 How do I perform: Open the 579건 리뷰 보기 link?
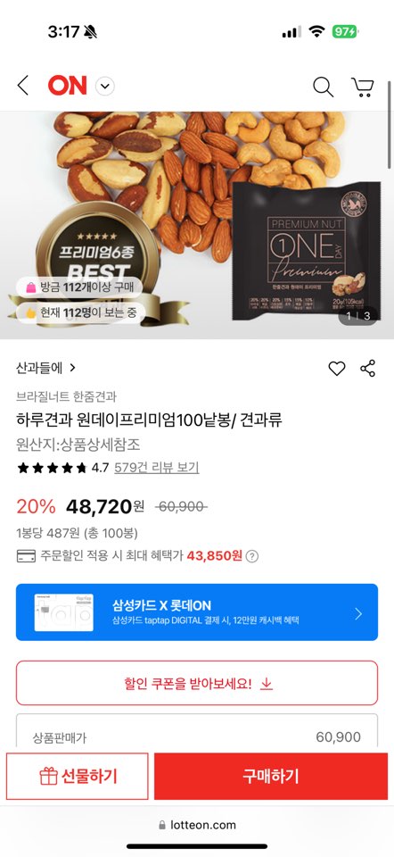click(157, 468)
